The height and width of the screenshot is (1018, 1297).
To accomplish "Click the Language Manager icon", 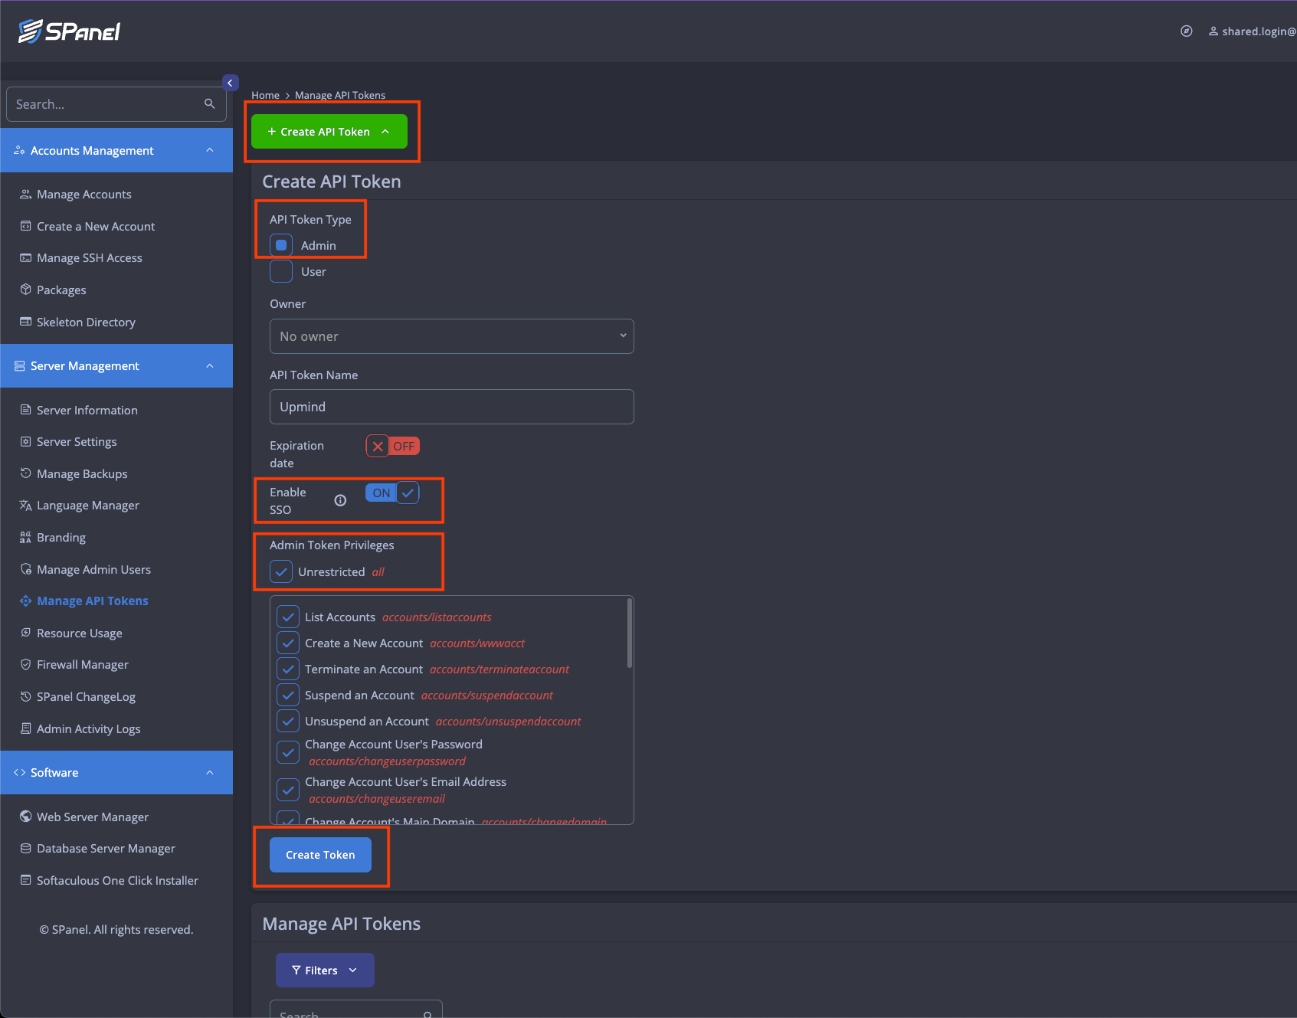I will coord(25,506).
